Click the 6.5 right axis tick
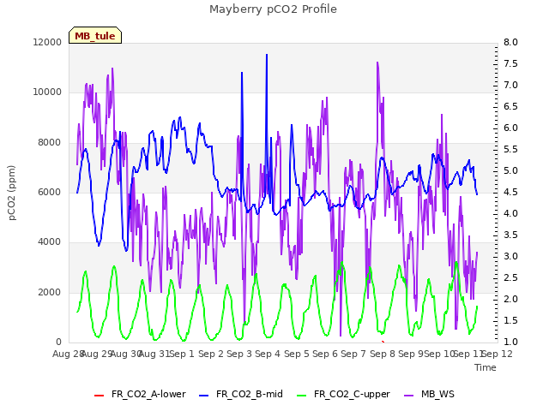This screenshot has height=411, width=549. (x=510, y=106)
